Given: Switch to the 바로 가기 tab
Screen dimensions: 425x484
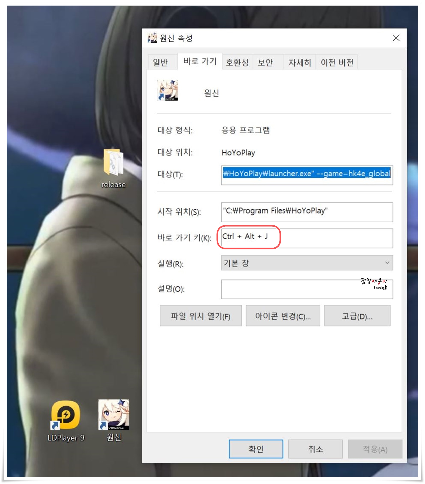Looking at the screenshot, I should [x=200, y=61].
